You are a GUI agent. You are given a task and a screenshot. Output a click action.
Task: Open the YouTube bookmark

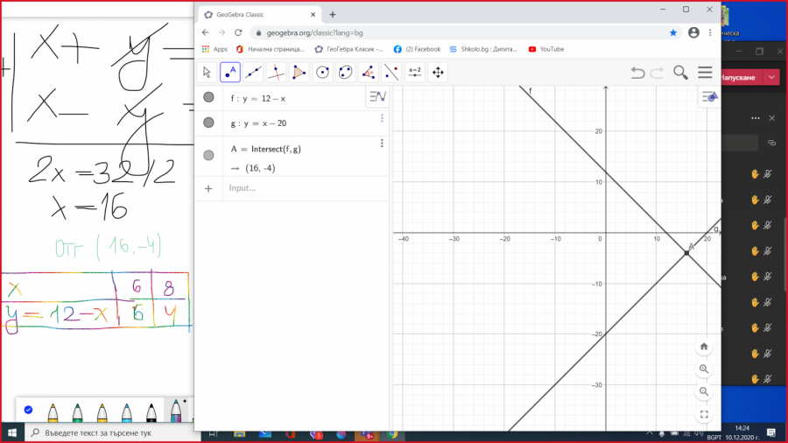pos(545,49)
